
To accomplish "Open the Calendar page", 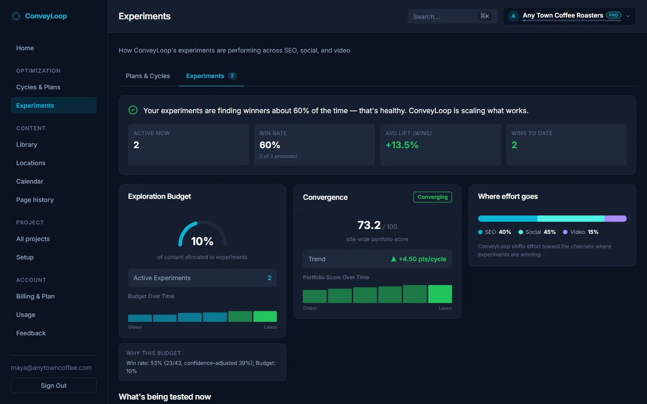I will pos(53,181).
